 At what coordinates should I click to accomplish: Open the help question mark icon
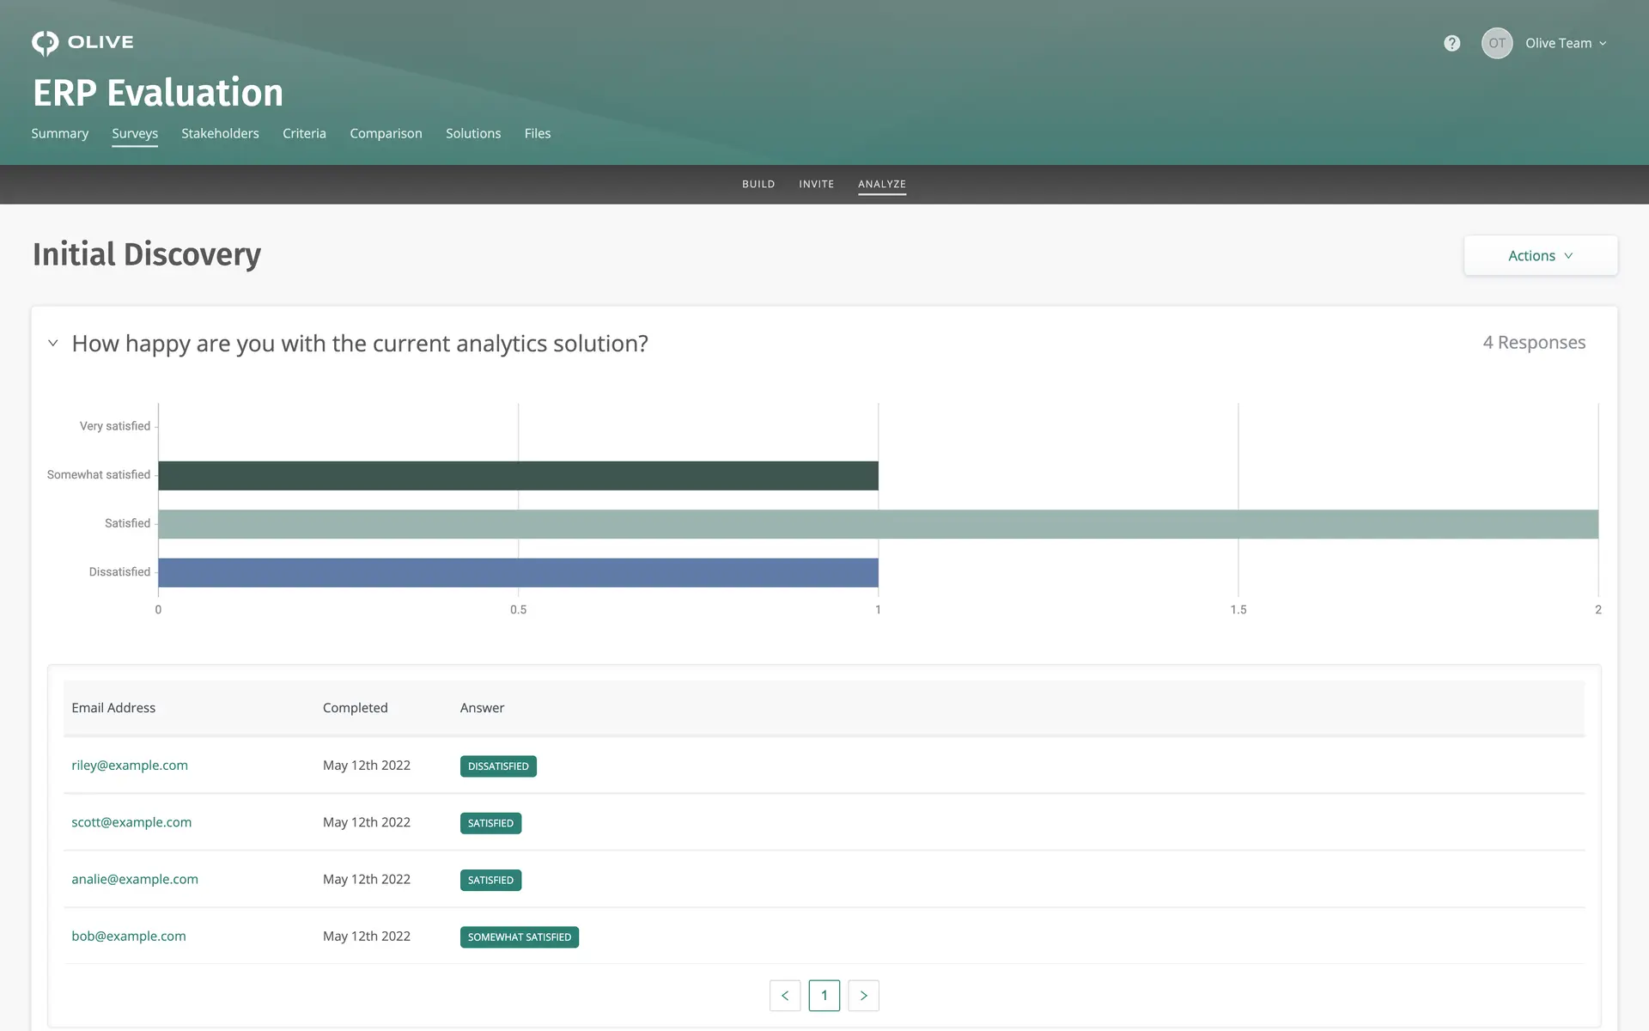pyautogui.click(x=1451, y=43)
